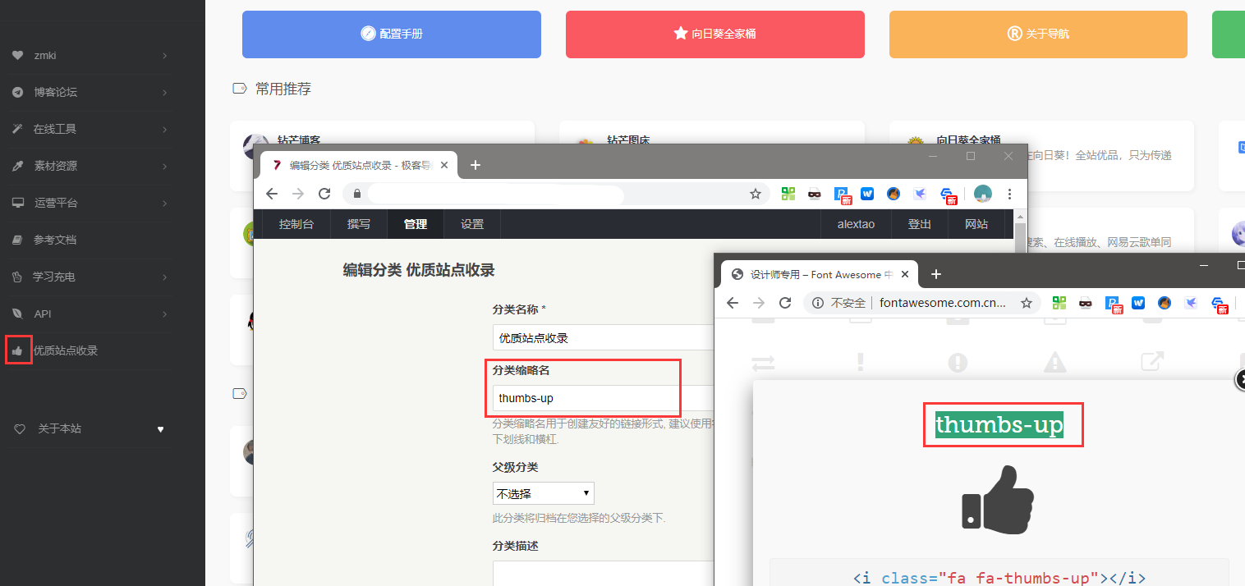This screenshot has width=1245, height=586.
Task: Click 登出 to log out
Action: (x=919, y=224)
